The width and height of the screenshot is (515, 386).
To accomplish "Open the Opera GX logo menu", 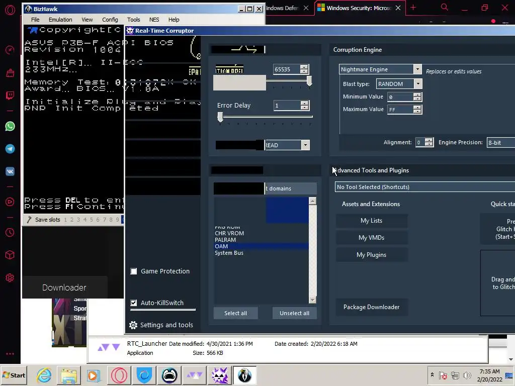I will (x=10, y=10).
